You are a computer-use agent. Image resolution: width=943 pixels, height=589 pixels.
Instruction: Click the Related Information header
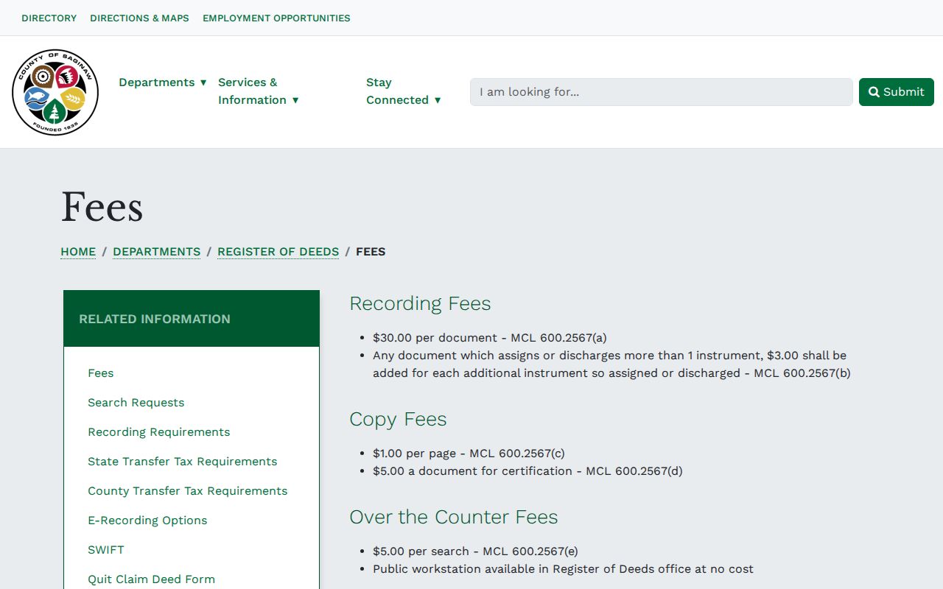[x=192, y=319]
